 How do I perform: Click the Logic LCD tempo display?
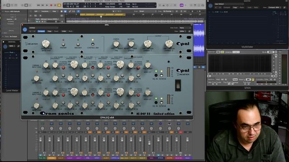(110, 4)
